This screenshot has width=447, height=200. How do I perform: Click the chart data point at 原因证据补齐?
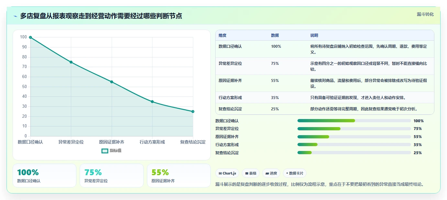click(112, 82)
